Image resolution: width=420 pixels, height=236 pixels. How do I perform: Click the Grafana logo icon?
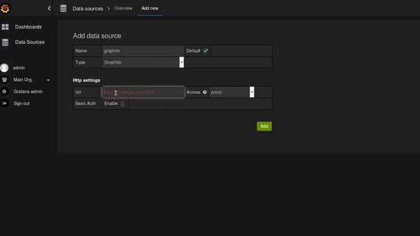coord(5,9)
